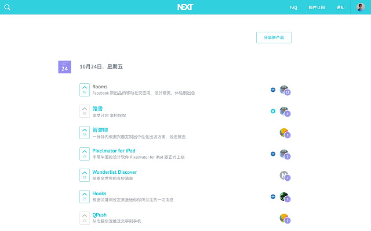Open Wunderlist Discover link

pos(115,172)
